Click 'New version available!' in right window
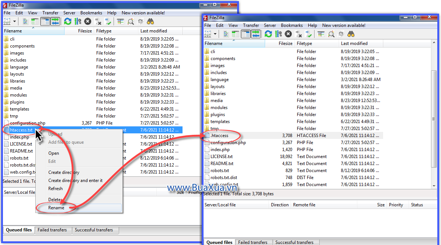This screenshot has width=441, height=245. (344, 25)
